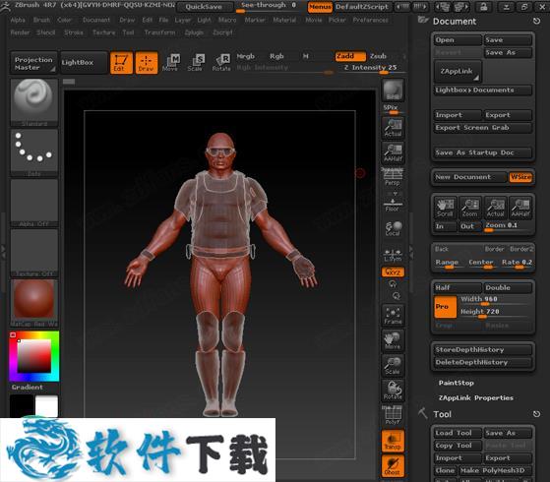Screen dimensions: 550x482
Task: Click the Actual size icon in right shelf
Action: [x=393, y=128]
